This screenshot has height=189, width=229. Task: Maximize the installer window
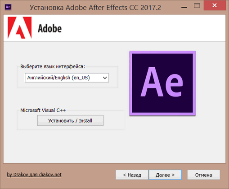coord(197,5)
